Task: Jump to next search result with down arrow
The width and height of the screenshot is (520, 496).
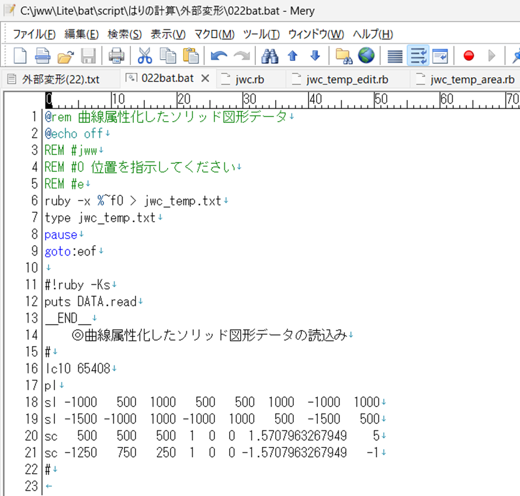Action: (x=315, y=56)
